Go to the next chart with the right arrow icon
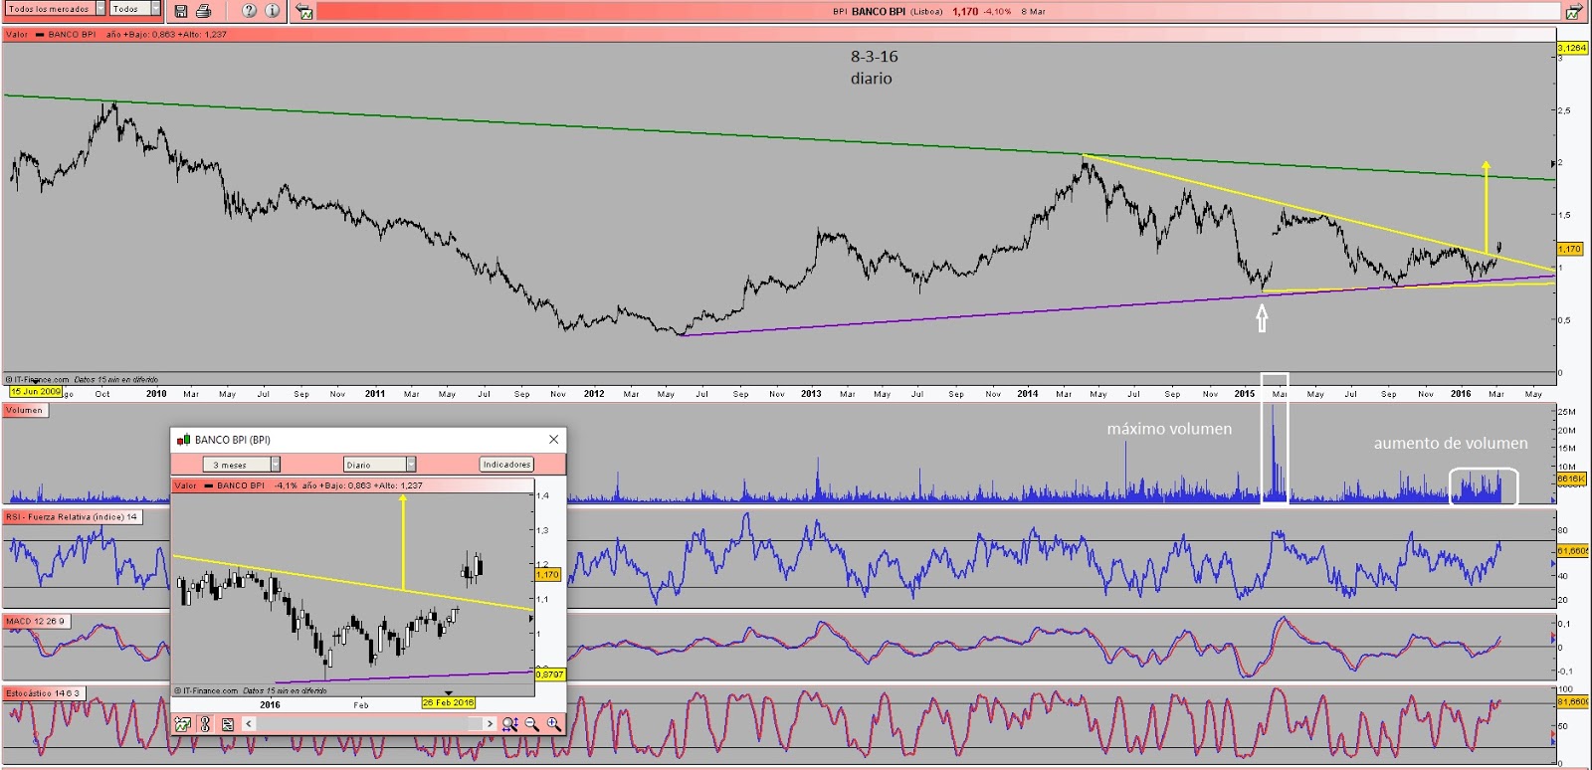This screenshot has width=1592, height=770. point(1573,11)
